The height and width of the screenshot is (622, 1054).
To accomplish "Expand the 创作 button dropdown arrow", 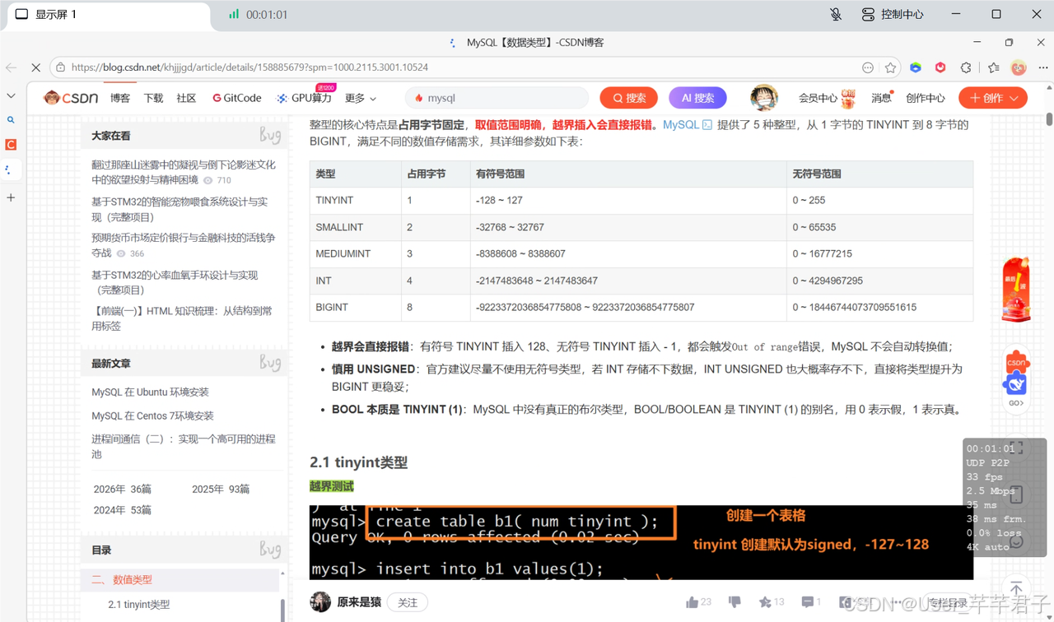I will 1013,97.
